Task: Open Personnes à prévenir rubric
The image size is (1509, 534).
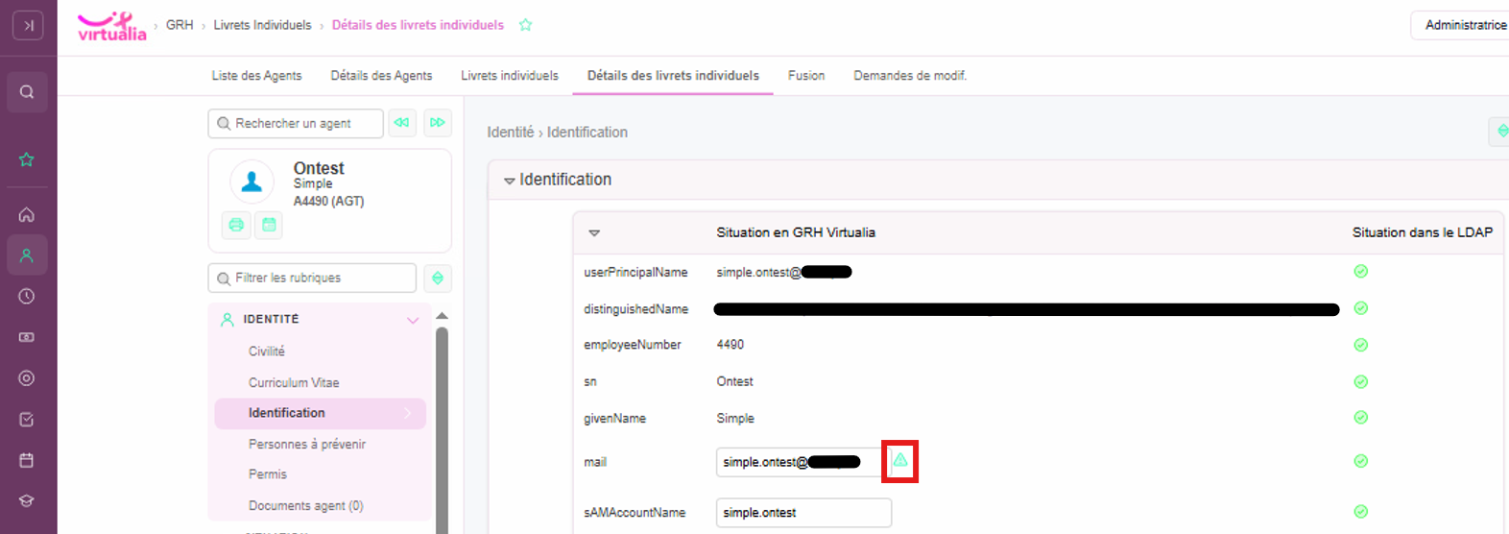Action: coord(307,444)
